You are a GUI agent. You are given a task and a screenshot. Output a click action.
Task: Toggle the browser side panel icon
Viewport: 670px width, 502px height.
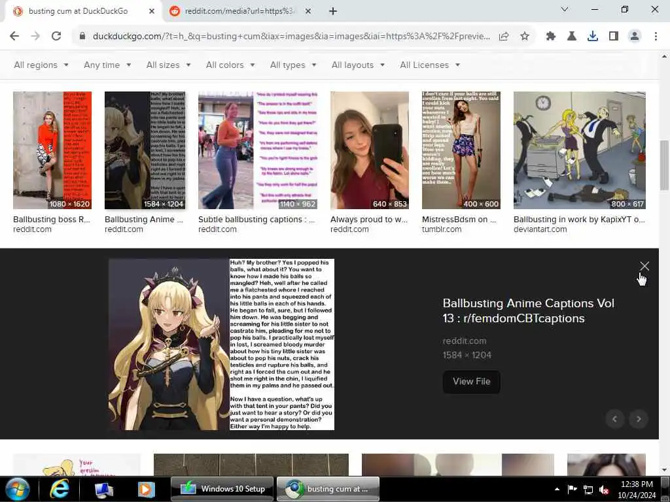pyautogui.click(x=614, y=37)
